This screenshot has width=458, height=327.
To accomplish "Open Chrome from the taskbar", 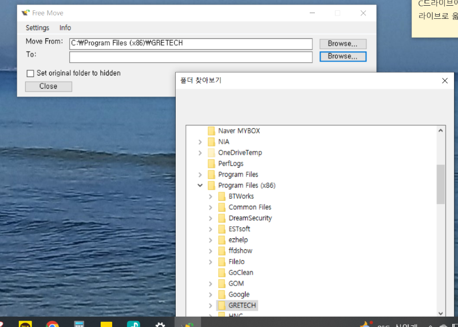I will (x=52, y=324).
